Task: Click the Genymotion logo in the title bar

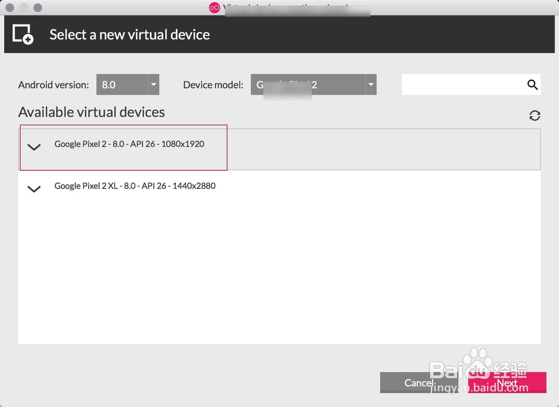Action: [x=214, y=7]
